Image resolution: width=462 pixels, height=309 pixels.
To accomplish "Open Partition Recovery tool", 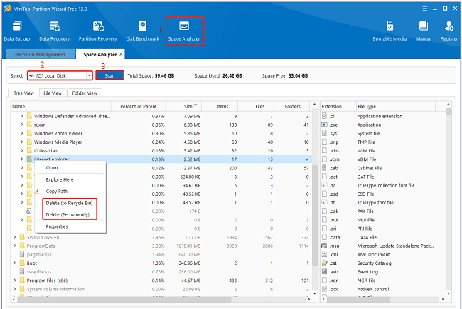I will [97, 31].
